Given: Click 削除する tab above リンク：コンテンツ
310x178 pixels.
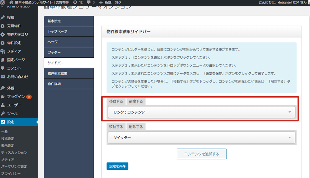Looking at the screenshot, I should (x=136, y=101).
